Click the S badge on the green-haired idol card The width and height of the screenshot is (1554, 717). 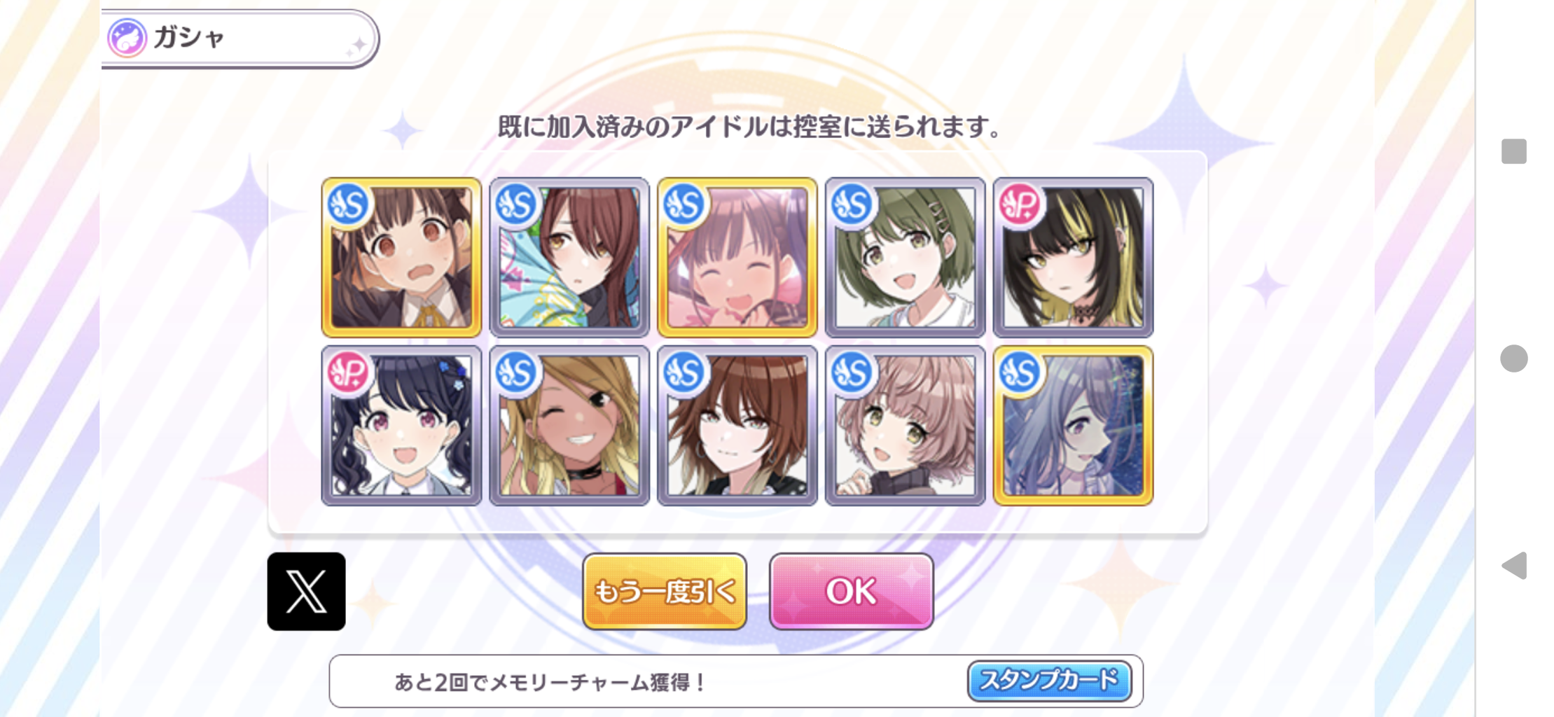[x=852, y=204]
